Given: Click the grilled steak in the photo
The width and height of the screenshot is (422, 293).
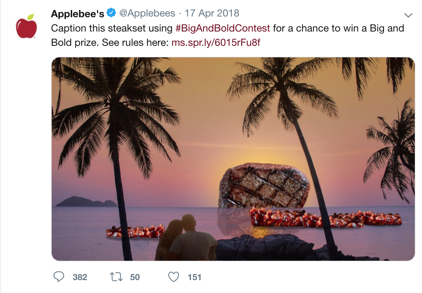Looking at the screenshot, I should (x=264, y=185).
